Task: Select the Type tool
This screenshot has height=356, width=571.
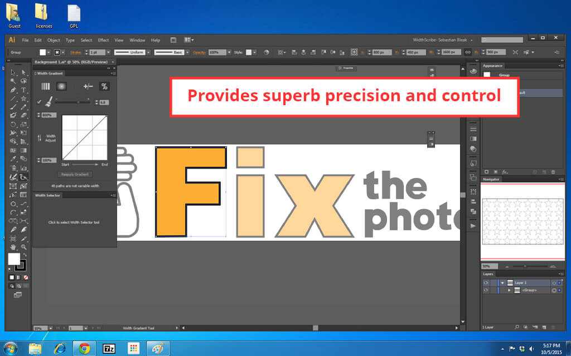Action: tap(23, 90)
